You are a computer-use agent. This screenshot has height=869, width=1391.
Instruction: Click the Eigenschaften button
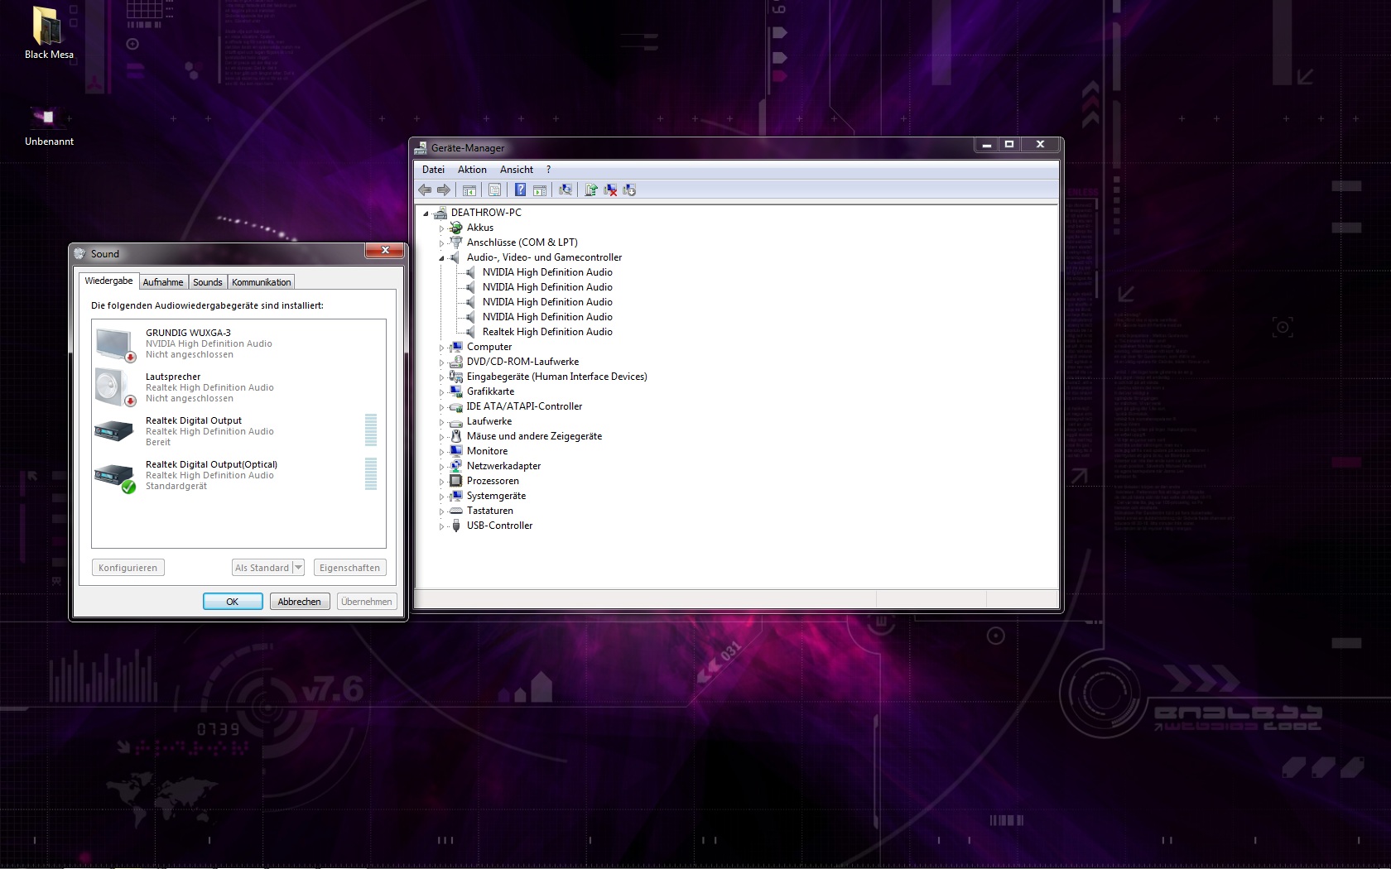coord(349,568)
